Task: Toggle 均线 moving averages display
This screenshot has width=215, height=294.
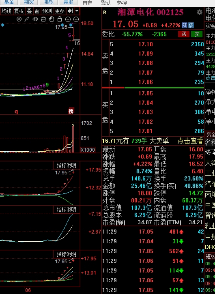Action: (6, 11)
